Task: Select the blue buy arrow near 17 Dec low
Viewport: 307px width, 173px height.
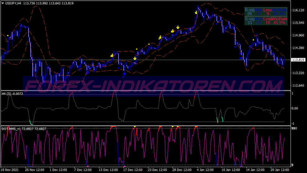Action: point(124,74)
